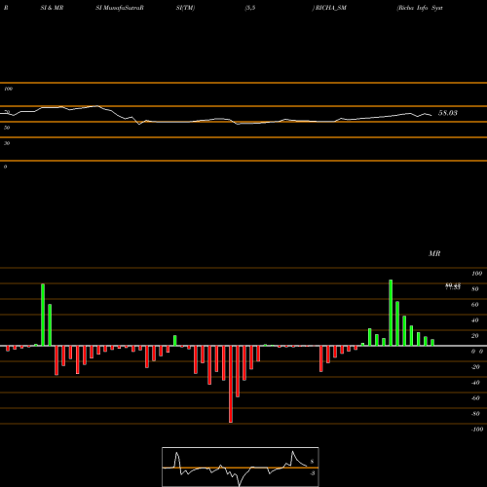Click the MR axis label 60
Screen dimensions: 487x487
point(475,305)
